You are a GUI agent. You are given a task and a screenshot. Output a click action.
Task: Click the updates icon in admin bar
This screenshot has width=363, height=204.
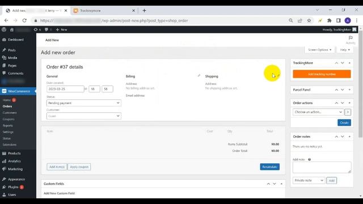(x=37, y=29)
